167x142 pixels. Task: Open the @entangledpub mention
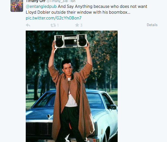(41, 6)
